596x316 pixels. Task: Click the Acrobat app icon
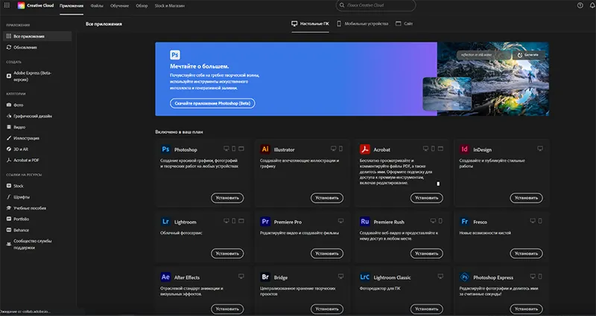point(365,149)
